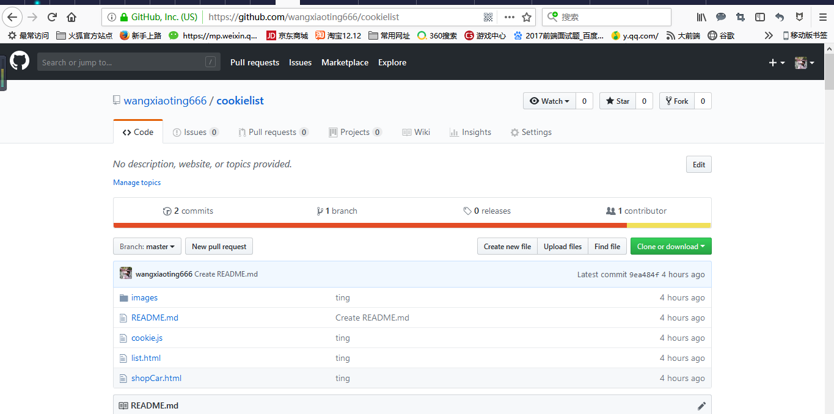Expand Clone or download dropdown
The image size is (834, 414).
pyautogui.click(x=671, y=246)
